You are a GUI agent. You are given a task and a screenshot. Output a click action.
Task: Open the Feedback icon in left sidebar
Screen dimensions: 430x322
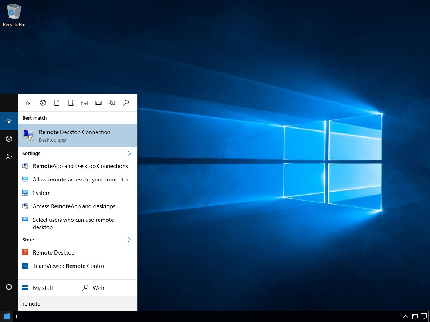[x=9, y=157]
